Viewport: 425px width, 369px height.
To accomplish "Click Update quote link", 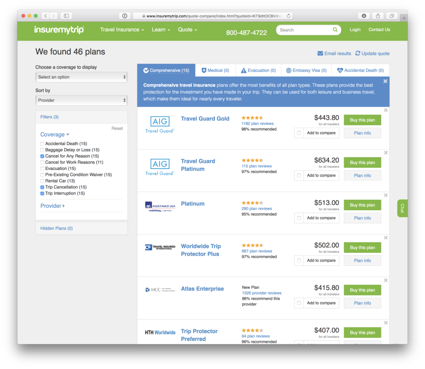I will (372, 53).
